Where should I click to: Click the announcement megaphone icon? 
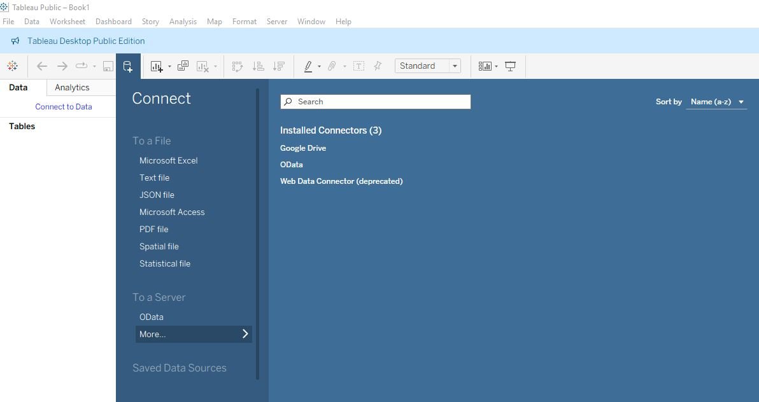(15, 41)
